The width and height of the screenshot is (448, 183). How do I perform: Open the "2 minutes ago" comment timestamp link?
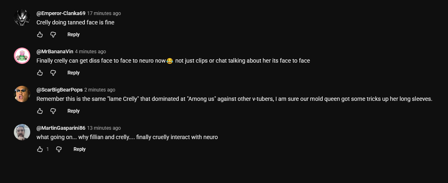[100, 89]
